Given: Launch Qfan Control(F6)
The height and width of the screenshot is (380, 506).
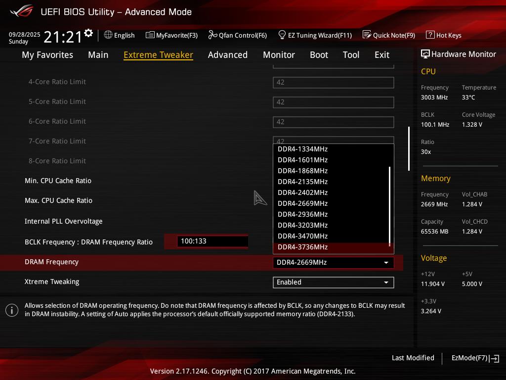Looking at the screenshot, I should click(243, 35).
